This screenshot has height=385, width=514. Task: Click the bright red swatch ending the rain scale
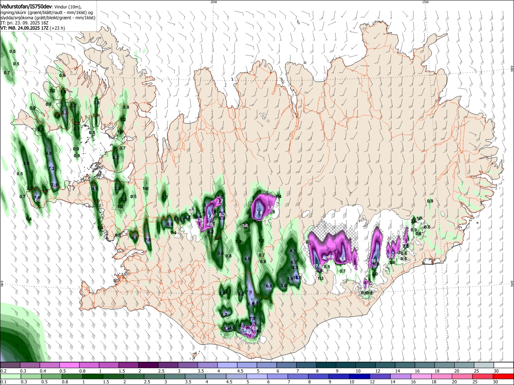click(503, 377)
